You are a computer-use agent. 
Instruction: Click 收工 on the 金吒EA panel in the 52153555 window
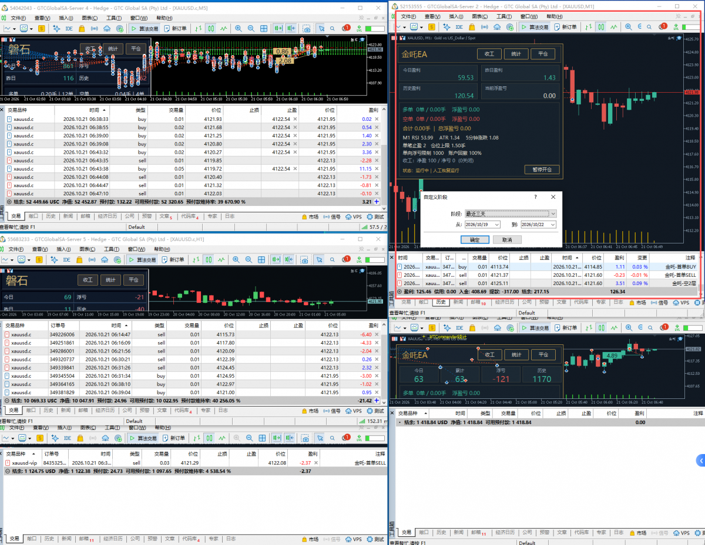[489, 54]
